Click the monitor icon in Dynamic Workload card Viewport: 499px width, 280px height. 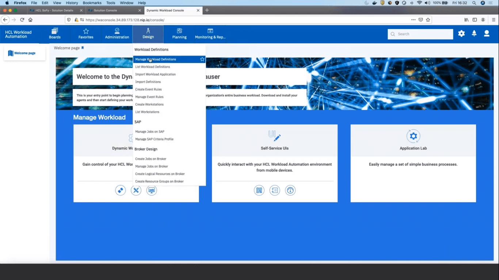pos(152,190)
